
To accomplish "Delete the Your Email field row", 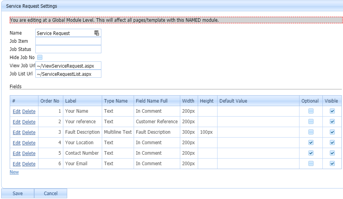I will coord(29,164).
